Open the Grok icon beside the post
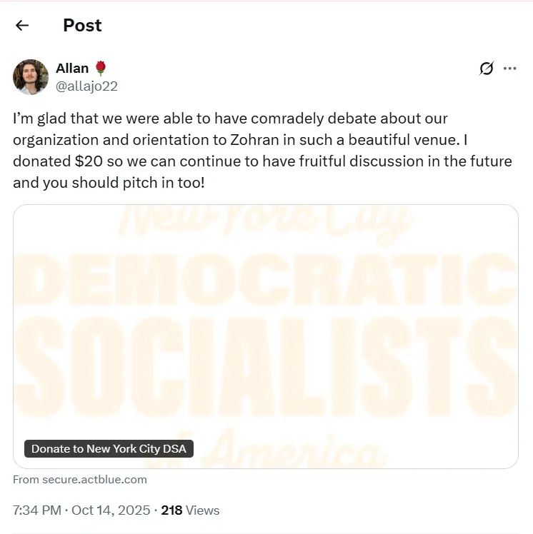 [x=487, y=69]
